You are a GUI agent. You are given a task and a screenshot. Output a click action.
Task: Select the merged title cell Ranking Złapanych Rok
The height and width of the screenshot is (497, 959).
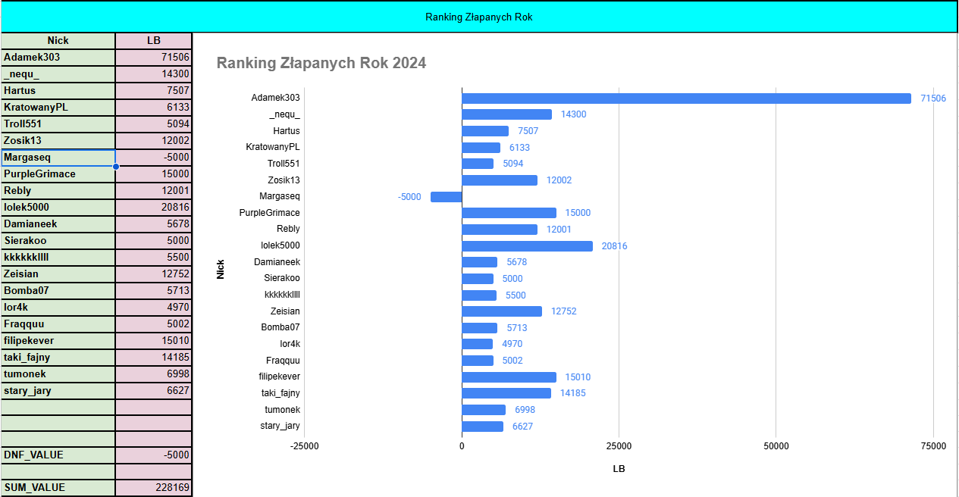(478, 17)
